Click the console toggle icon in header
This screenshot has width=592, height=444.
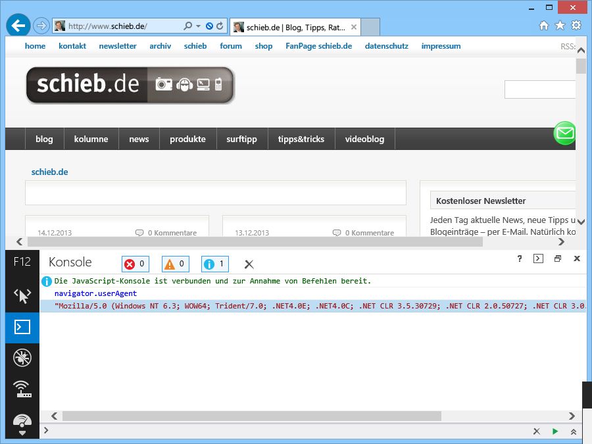point(538,259)
